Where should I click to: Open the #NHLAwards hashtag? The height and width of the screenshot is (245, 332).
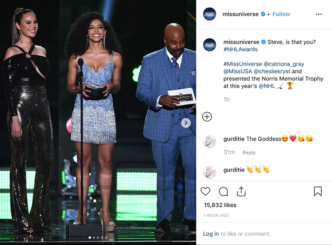[x=240, y=49]
